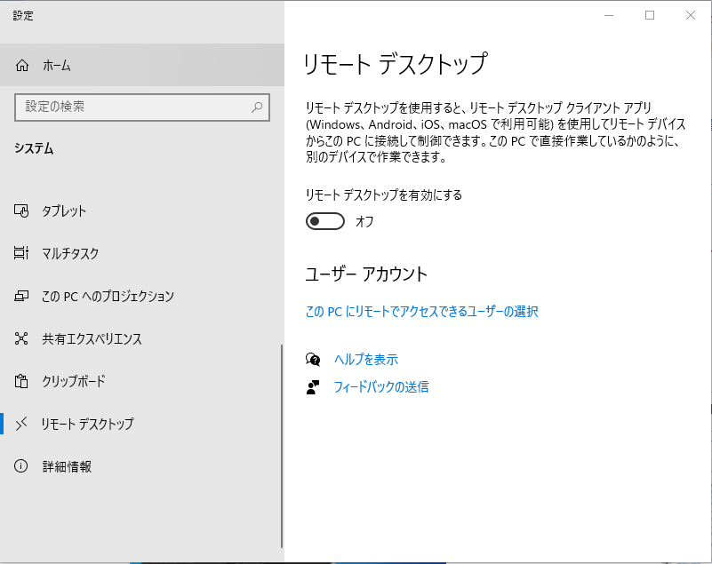
Task: Go to ホーム in sidebar
Action: point(142,66)
